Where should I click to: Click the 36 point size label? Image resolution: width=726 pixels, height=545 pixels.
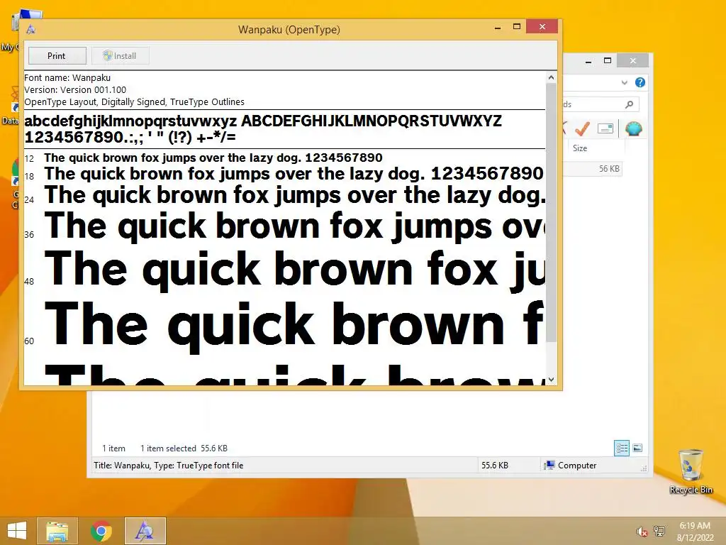29,234
